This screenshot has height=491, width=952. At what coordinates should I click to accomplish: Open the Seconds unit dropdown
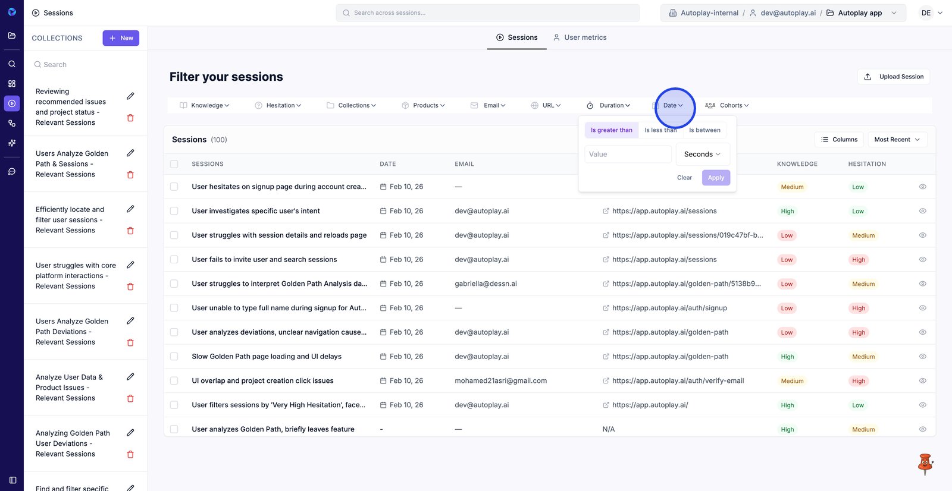[x=702, y=155]
